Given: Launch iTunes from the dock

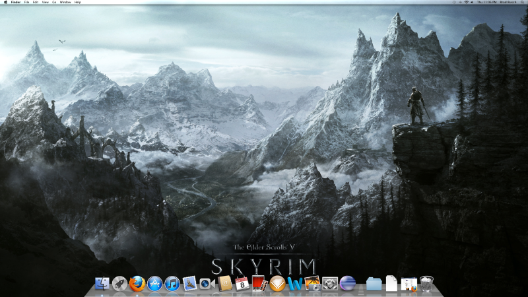Looking at the screenshot, I should tap(172, 284).
